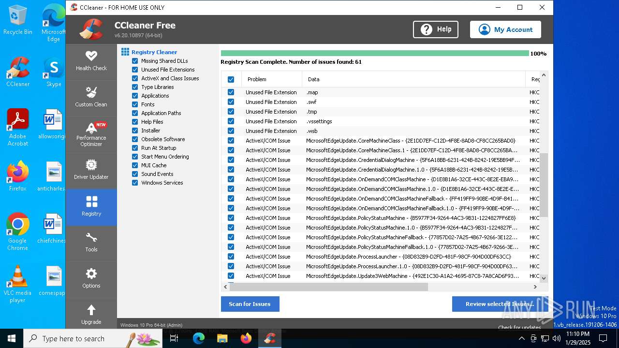Sort results by Data column
Viewport: 619px width, 348px height.
[414, 79]
